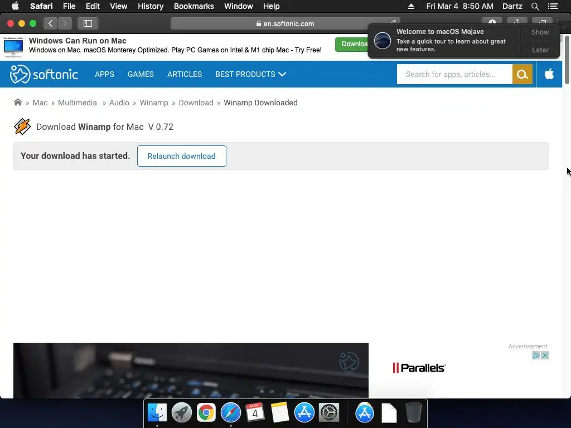
Task: Open the ARTICLES navigation link
Action: click(x=184, y=74)
